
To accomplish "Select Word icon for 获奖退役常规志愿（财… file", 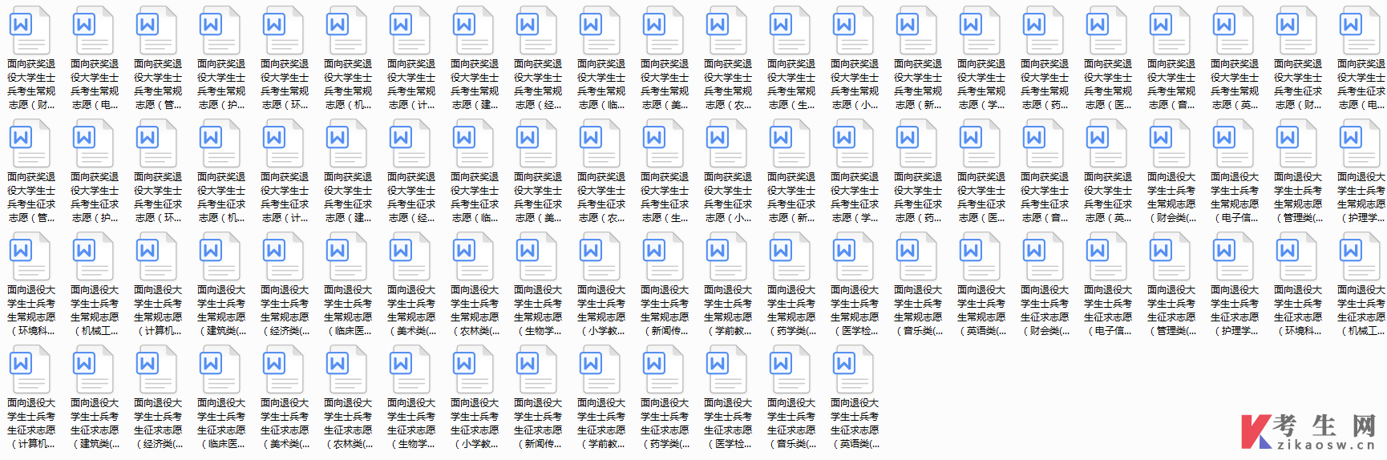I will click(30, 30).
